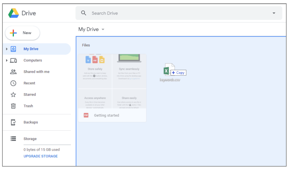
Task: Click the Recent clock icon
Action: (13, 83)
